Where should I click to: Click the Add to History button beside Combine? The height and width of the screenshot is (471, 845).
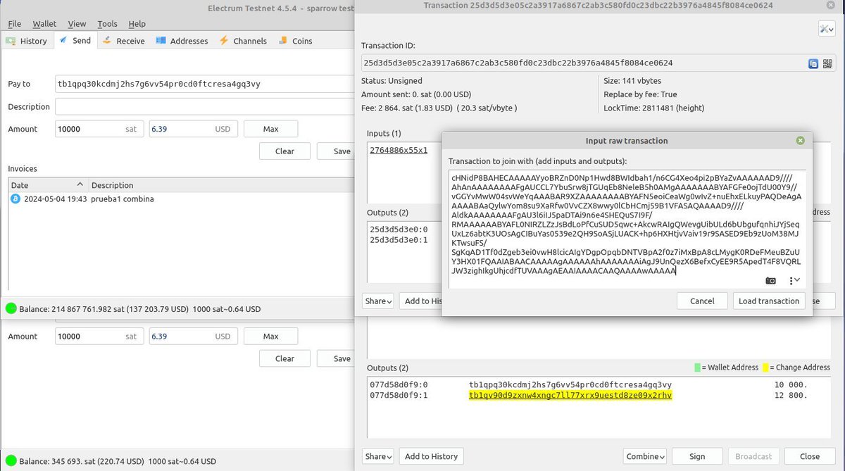(431, 456)
